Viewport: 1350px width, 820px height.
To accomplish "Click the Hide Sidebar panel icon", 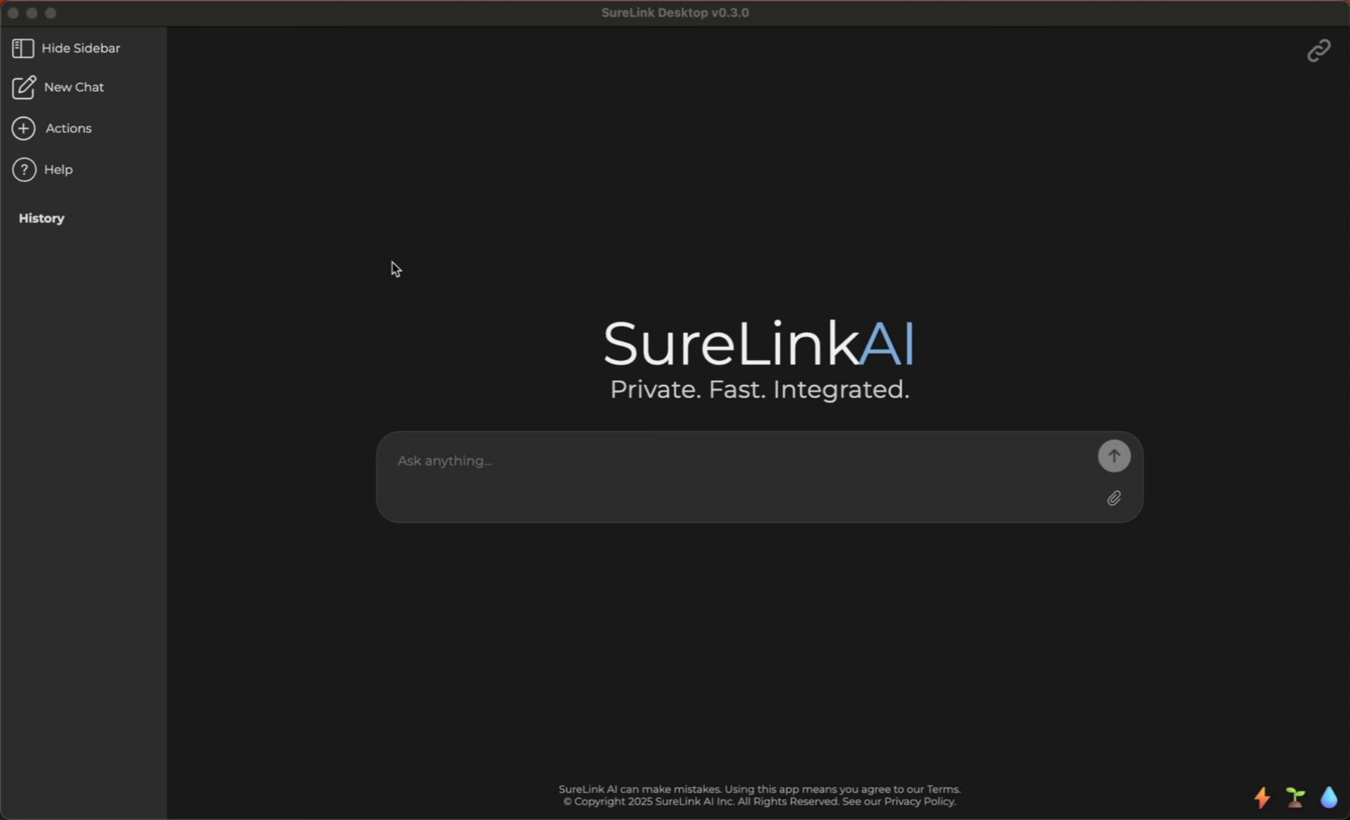I will pyautogui.click(x=23, y=48).
